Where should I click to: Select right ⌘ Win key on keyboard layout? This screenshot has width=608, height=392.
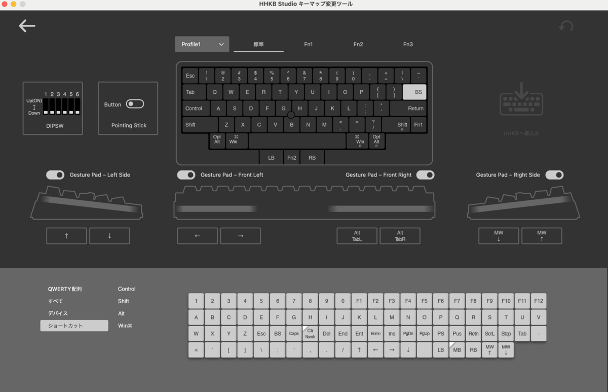357,141
